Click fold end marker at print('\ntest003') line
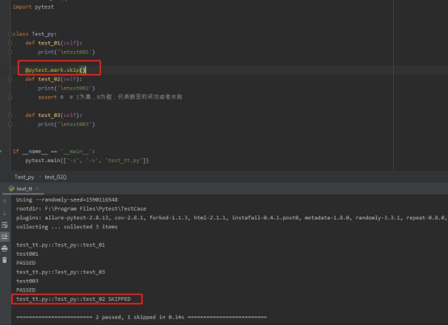 10,124
